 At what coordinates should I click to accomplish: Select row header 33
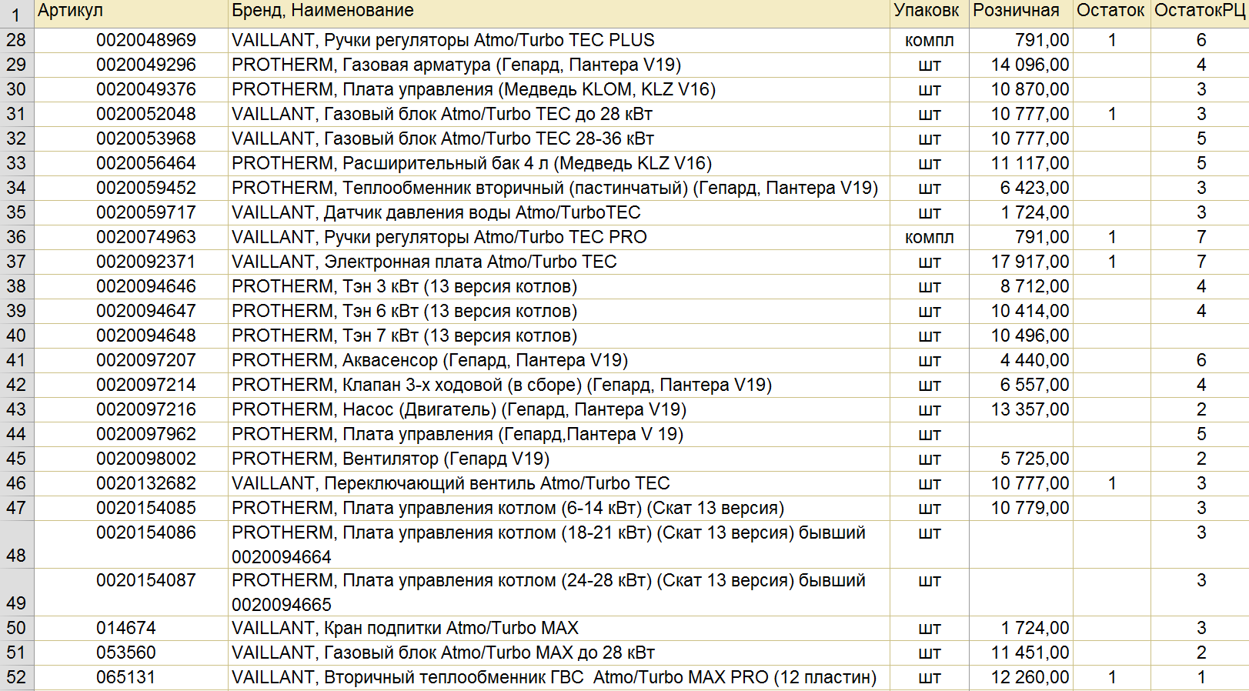pos(16,163)
